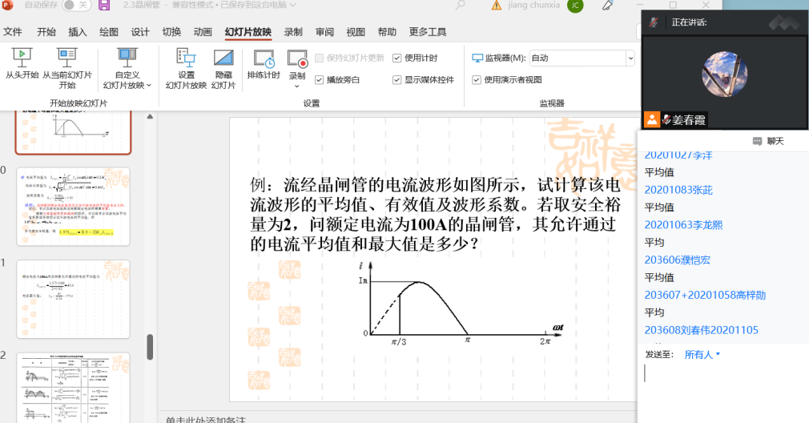Toggle the 播放旁白 checkbox
This screenshot has width=809, height=423.
point(320,80)
